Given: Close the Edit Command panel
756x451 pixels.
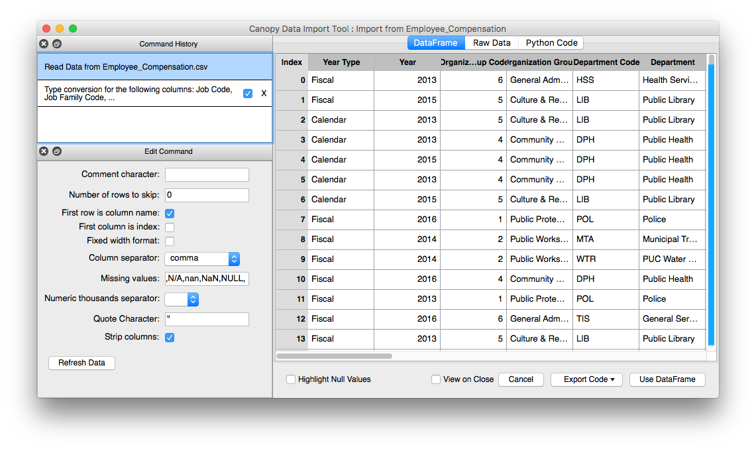Looking at the screenshot, I should pyautogui.click(x=44, y=151).
